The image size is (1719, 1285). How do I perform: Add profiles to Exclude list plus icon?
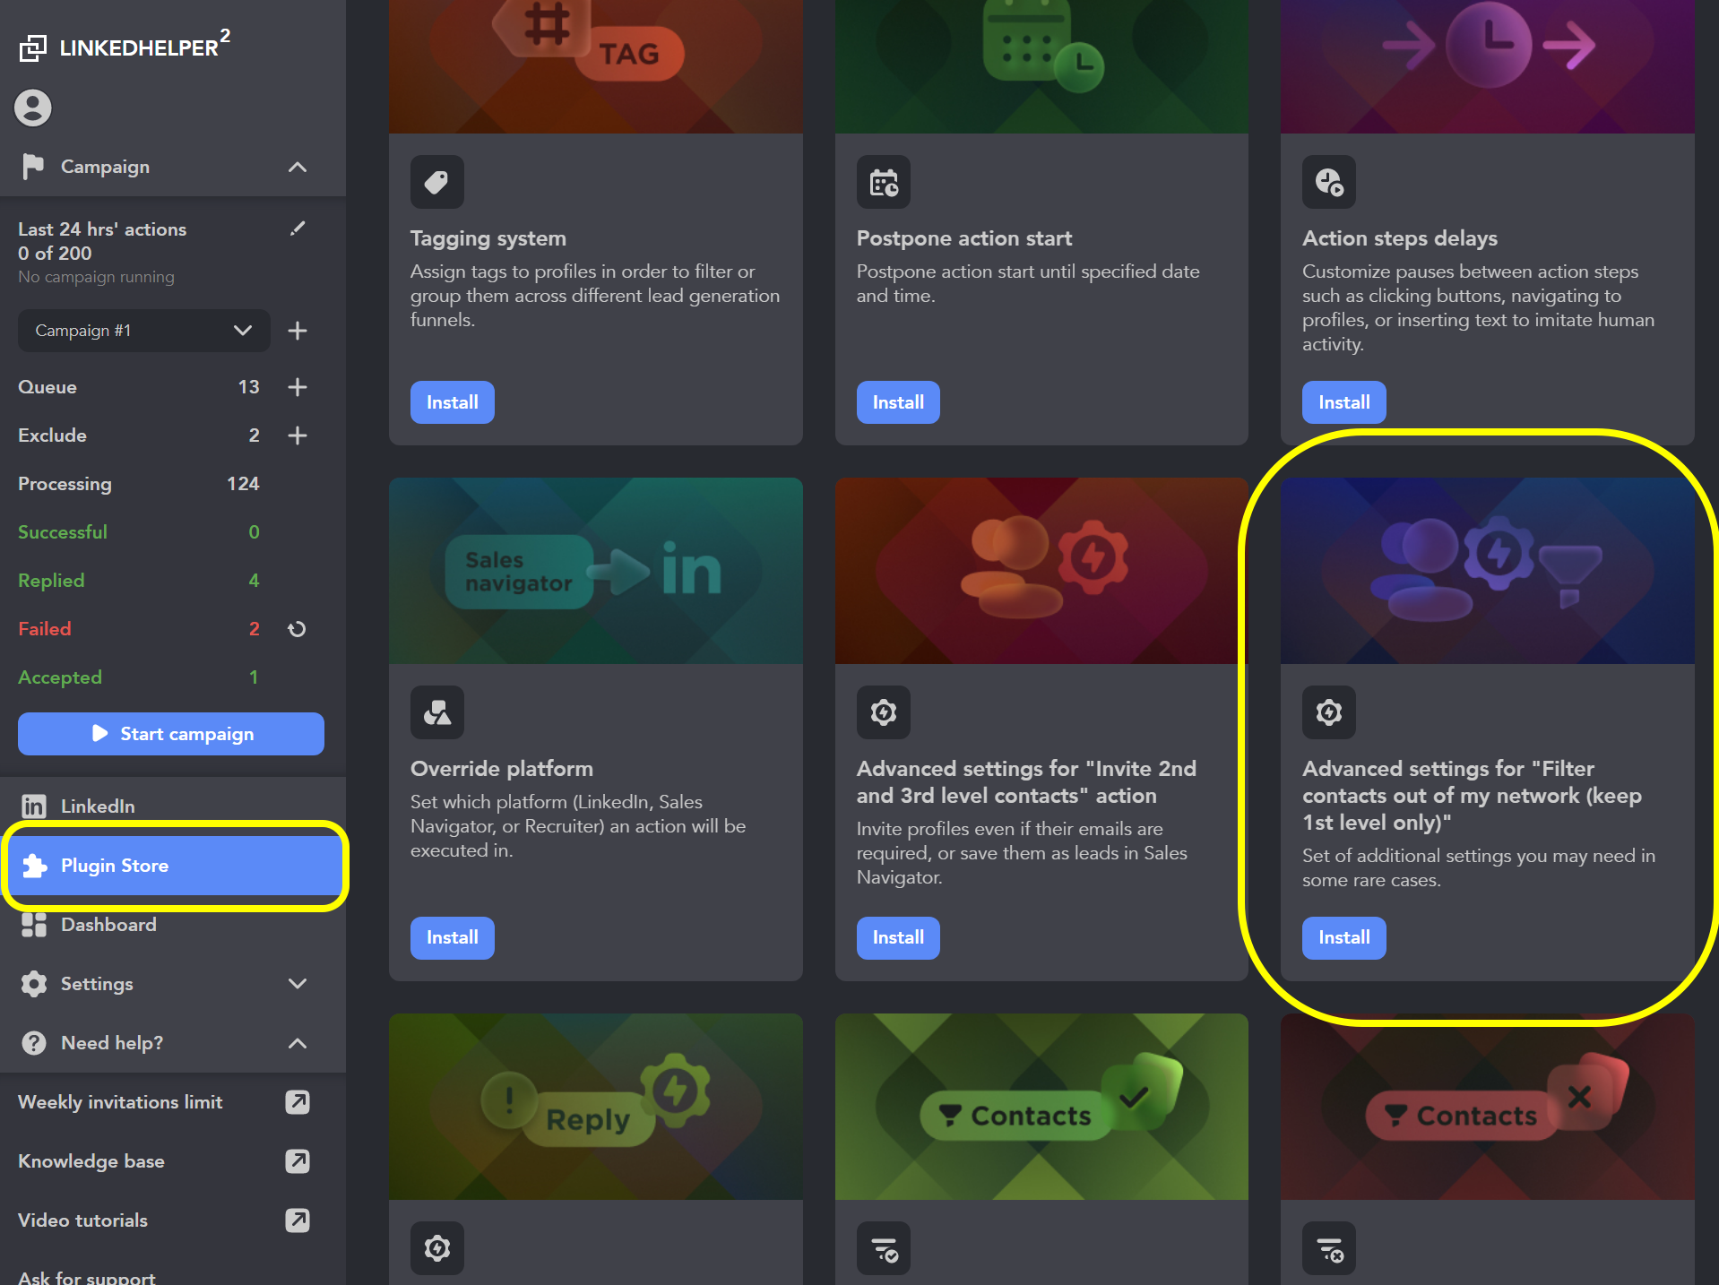coord(298,436)
